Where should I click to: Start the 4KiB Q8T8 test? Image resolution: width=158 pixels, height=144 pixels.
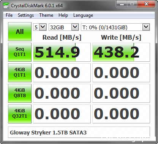point(20,93)
